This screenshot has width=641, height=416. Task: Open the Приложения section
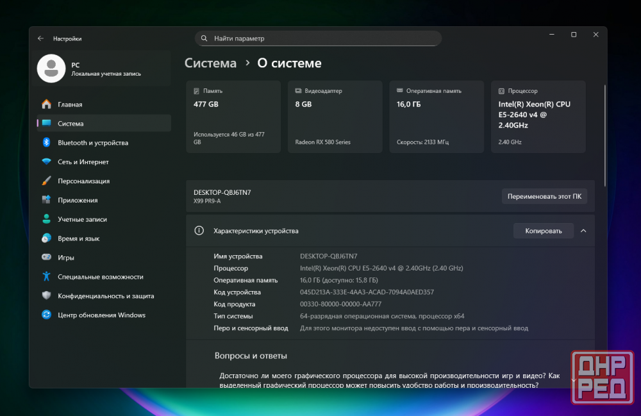coord(104,200)
